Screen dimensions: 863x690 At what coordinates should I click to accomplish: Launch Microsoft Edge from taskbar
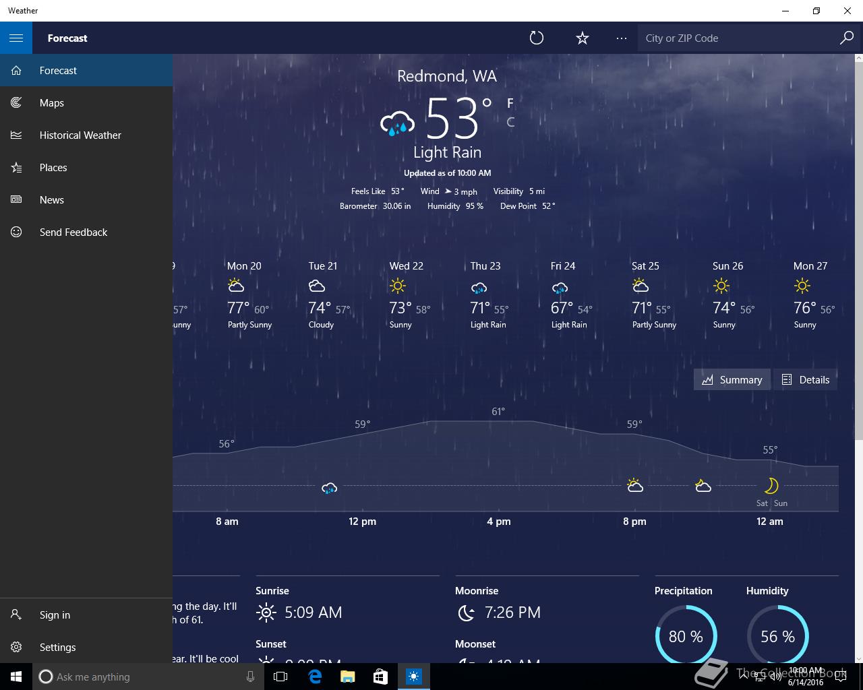[x=314, y=677]
